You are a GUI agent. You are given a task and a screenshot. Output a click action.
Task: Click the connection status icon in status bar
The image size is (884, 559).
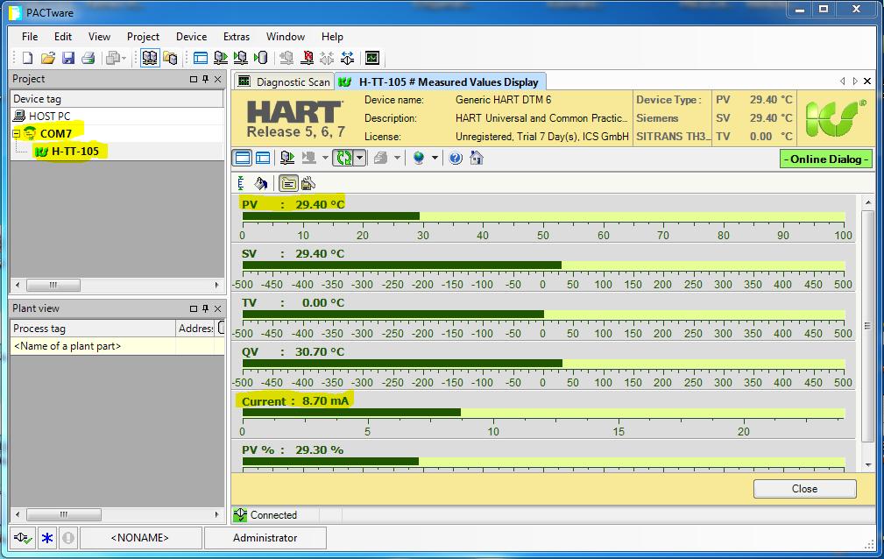pos(23,538)
